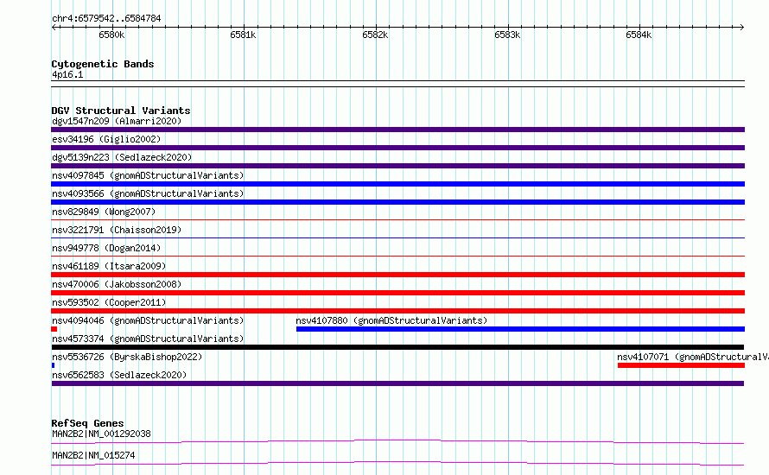Click the magenta line of MAN2B2|NM_001292038
Viewport: 769px width, 475px height.
[397, 442]
